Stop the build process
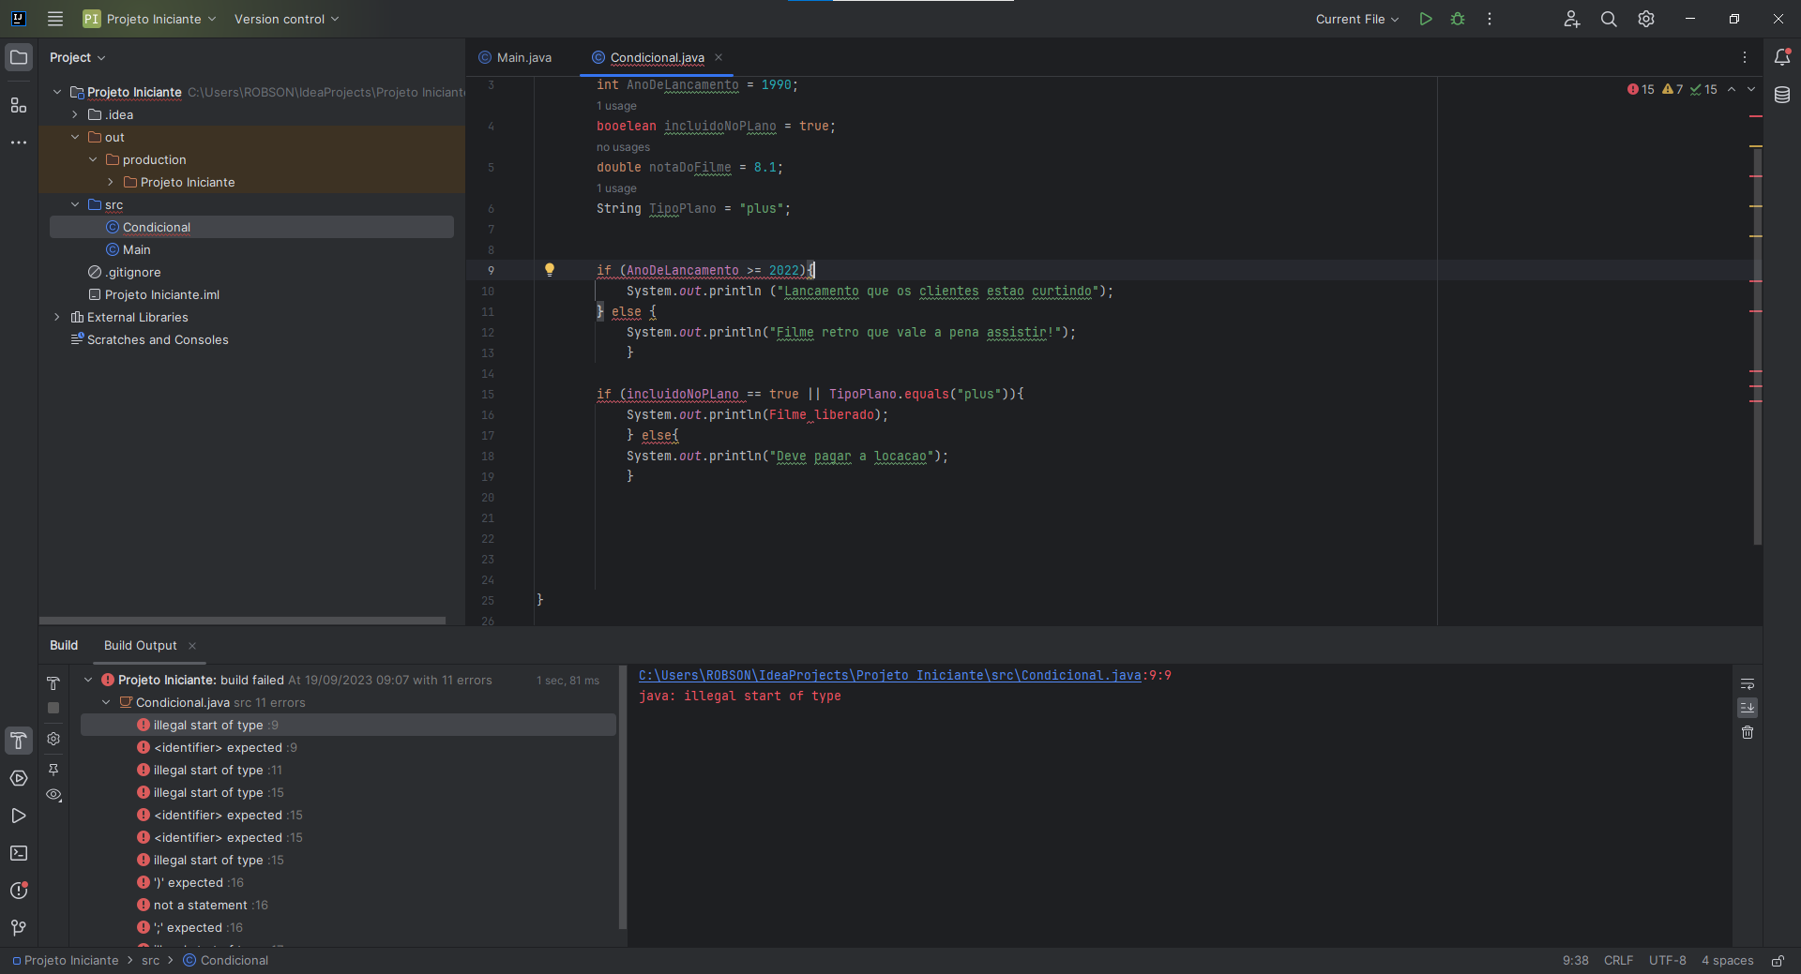Screen dimensions: 1801x974 pos(53,708)
